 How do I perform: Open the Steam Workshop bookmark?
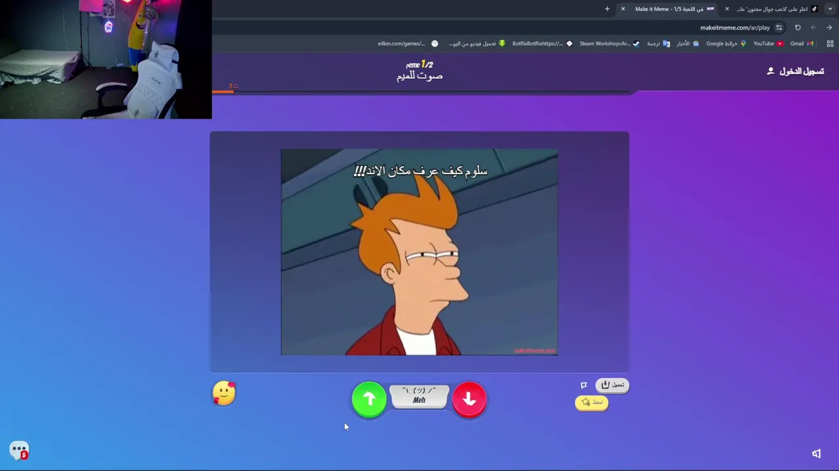[609, 44]
